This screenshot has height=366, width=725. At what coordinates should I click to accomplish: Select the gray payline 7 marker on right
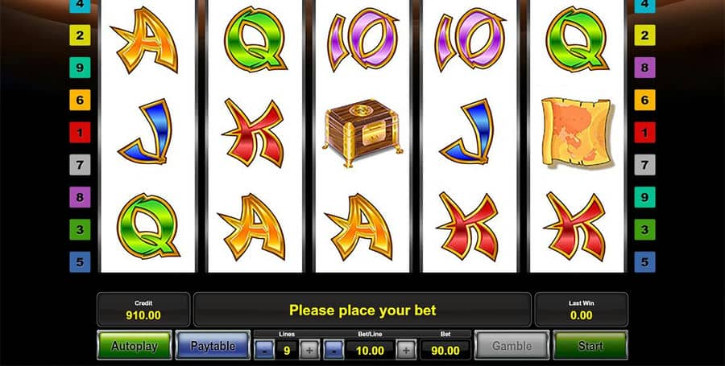tap(644, 165)
